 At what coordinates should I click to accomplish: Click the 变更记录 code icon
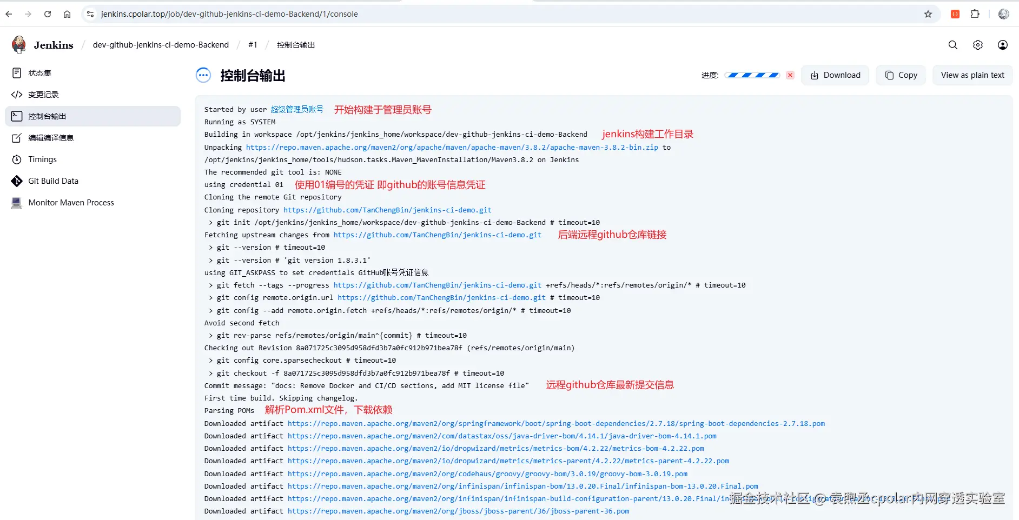tap(17, 95)
